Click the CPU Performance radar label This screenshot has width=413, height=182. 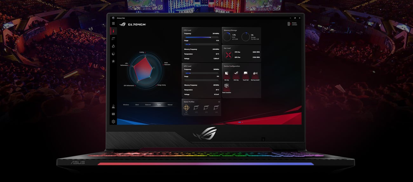124,64
